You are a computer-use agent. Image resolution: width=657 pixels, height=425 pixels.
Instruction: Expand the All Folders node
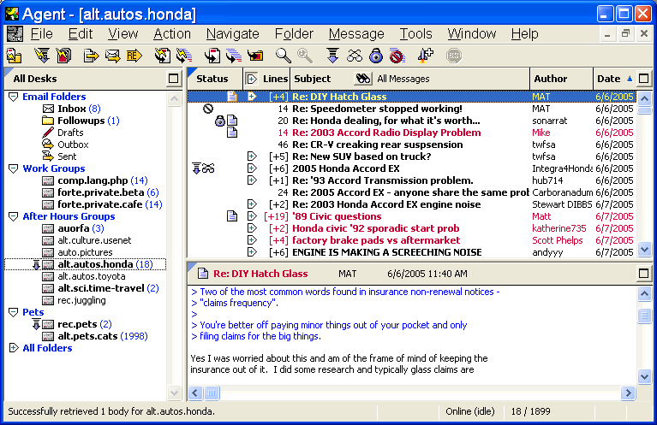[x=14, y=348]
